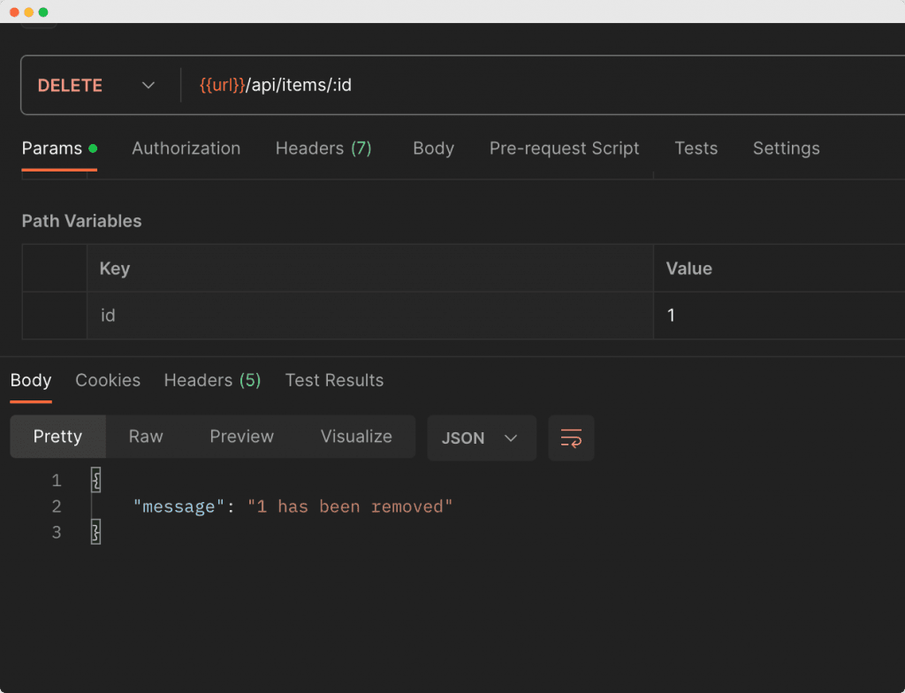Switch to the Tests tab

696,148
